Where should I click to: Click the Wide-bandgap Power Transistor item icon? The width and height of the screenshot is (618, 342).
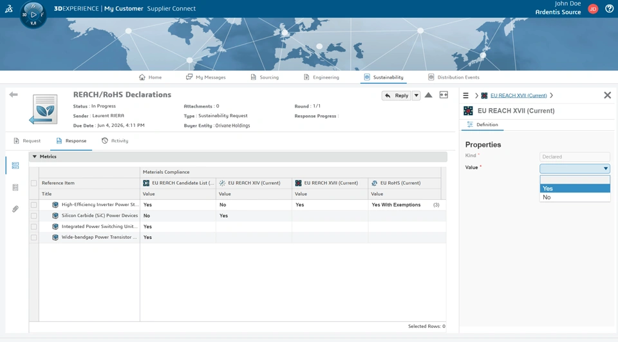(55, 238)
